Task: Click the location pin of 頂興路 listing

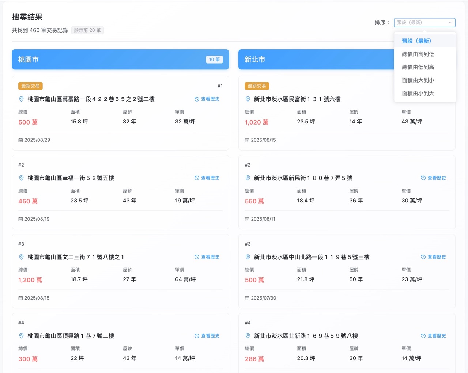Action: (x=21, y=336)
